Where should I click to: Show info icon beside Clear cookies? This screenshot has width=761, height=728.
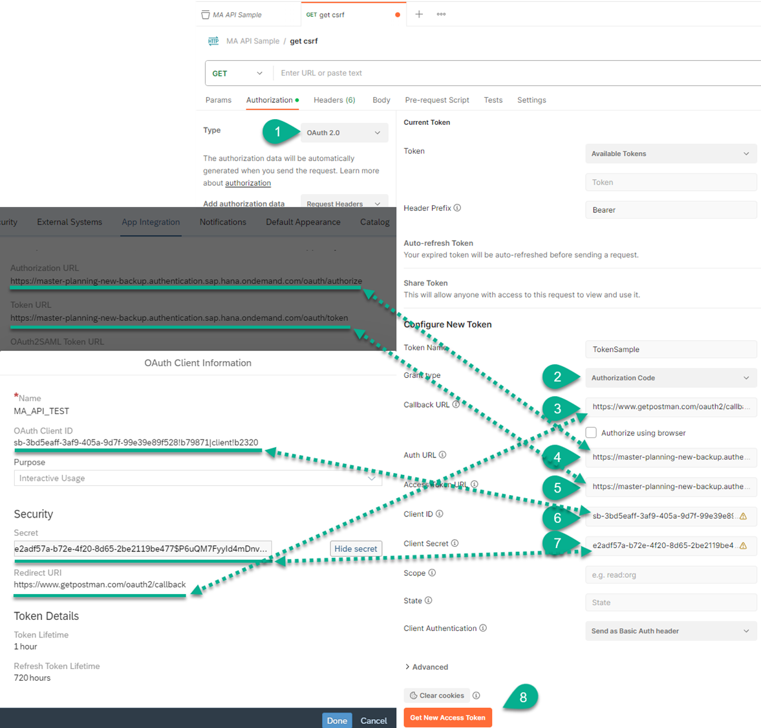click(476, 696)
